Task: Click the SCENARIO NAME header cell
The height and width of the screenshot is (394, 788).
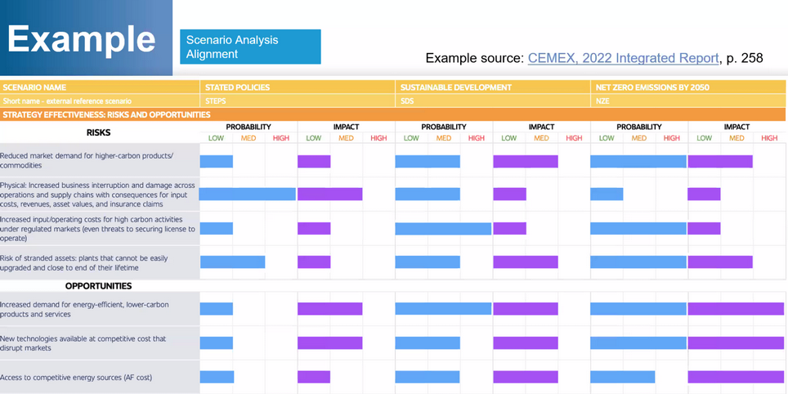Action: [34, 87]
